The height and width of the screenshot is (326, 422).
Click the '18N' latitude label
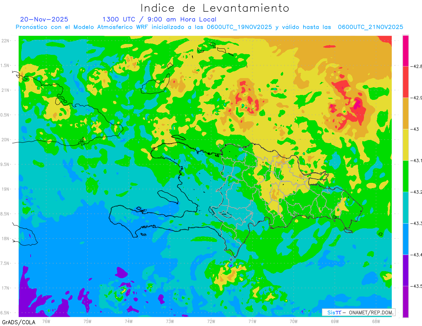click(x=5, y=238)
